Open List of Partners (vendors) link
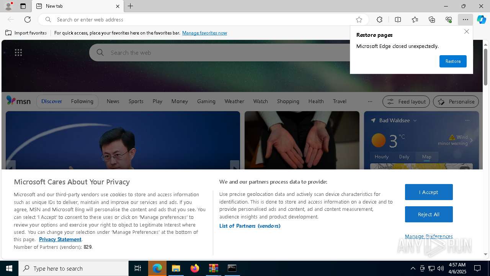 click(250, 226)
